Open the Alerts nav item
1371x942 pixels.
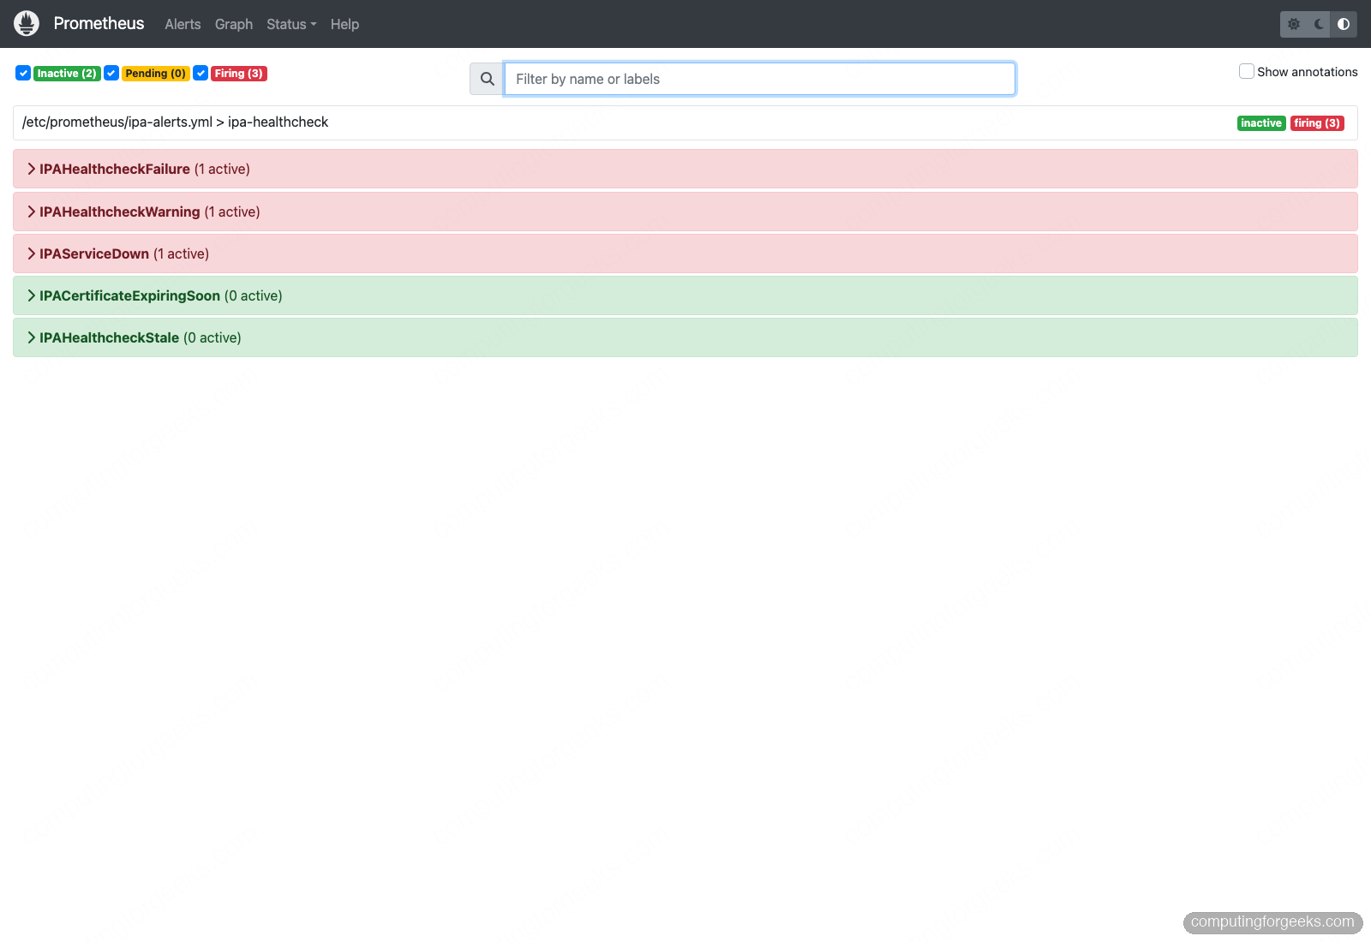point(183,24)
